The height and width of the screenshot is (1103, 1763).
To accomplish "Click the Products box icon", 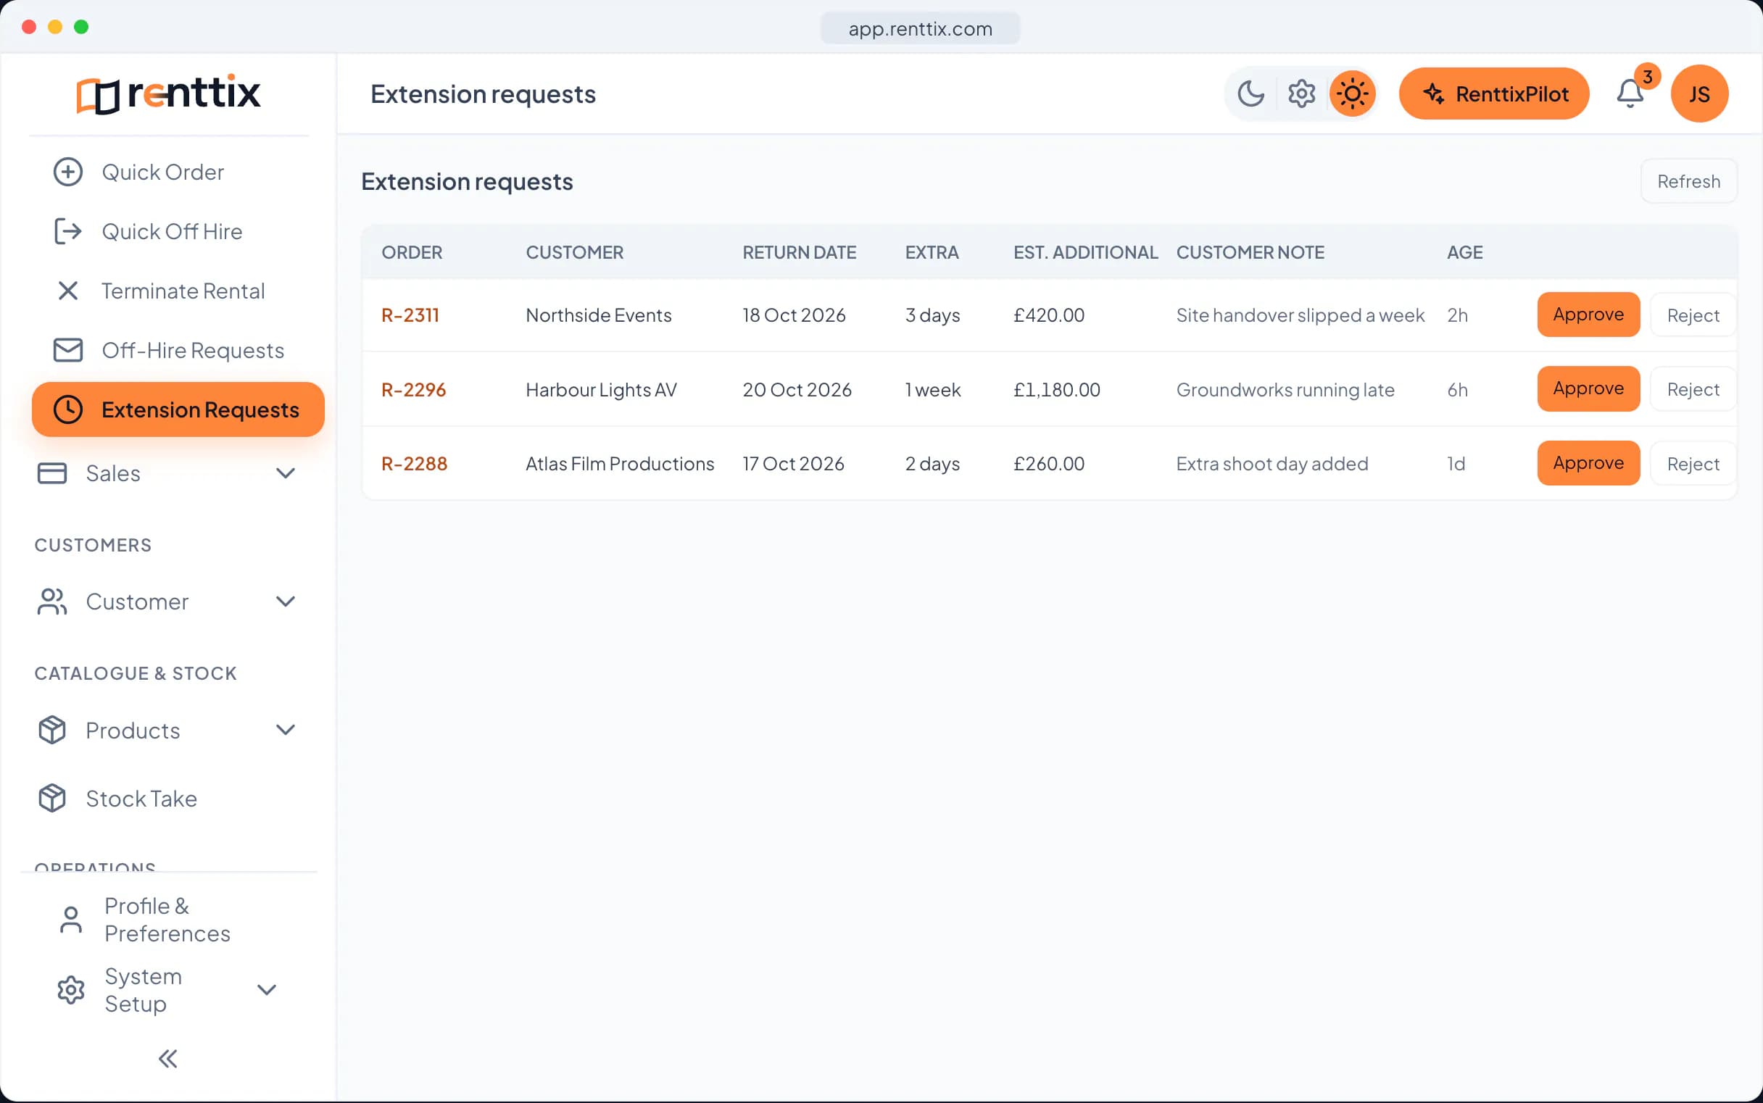I will (x=51, y=731).
